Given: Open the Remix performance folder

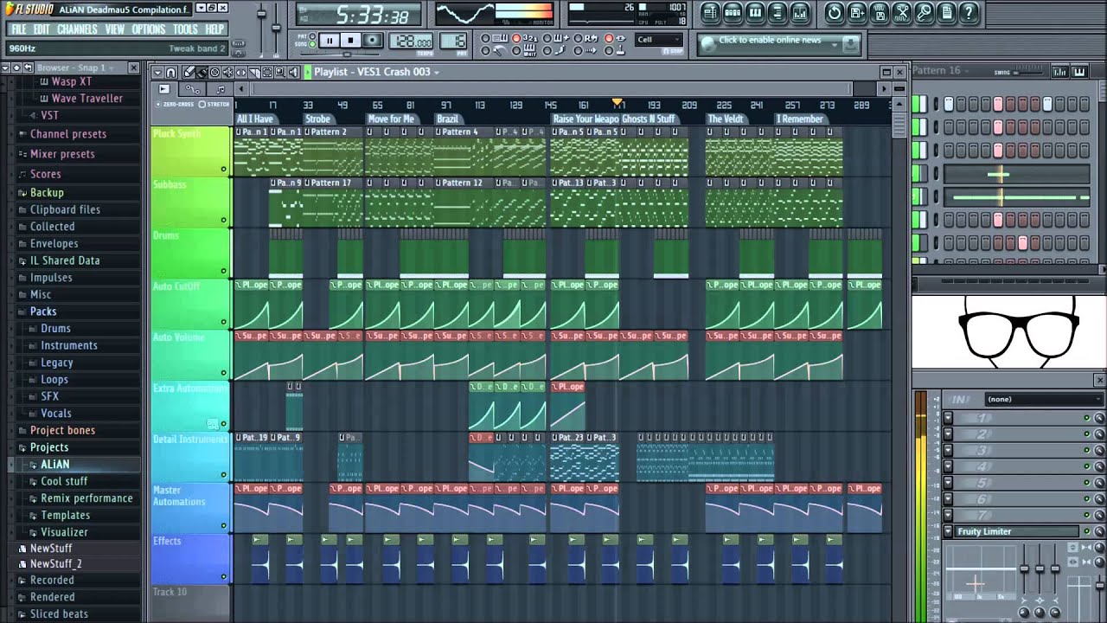Looking at the screenshot, I should point(86,498).
